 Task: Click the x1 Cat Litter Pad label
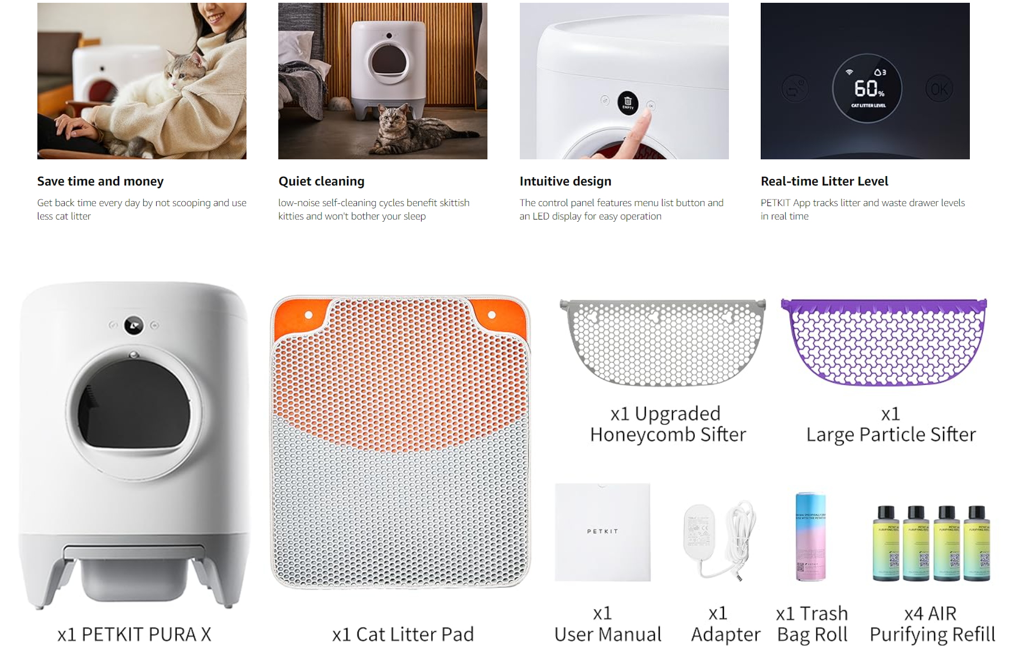tap(403, 634)
